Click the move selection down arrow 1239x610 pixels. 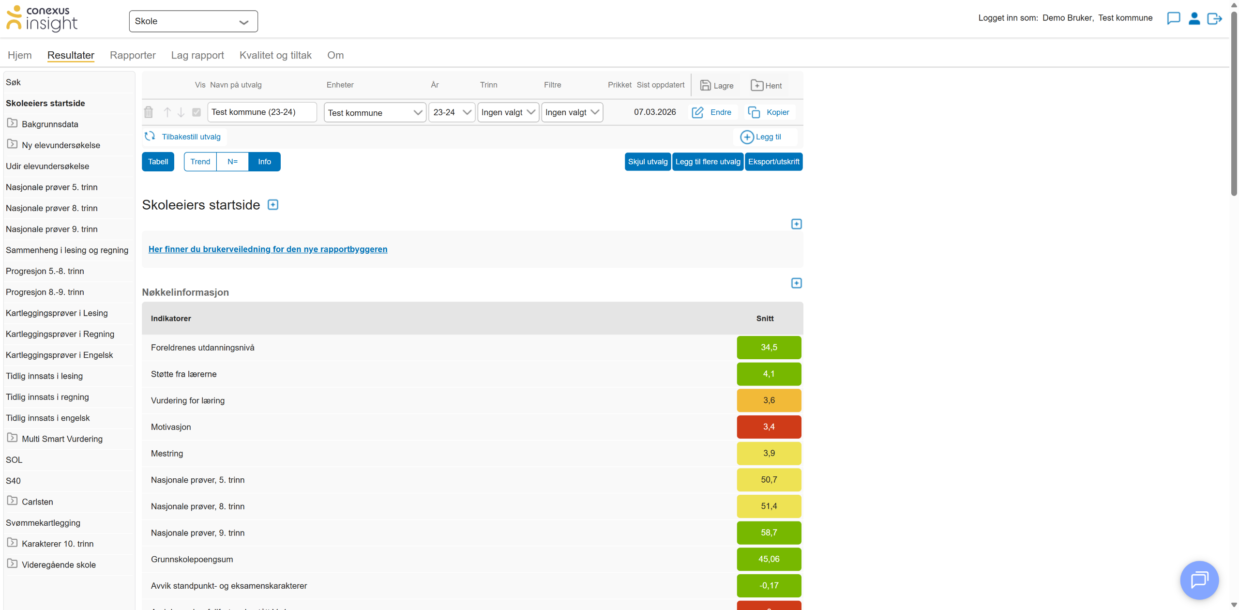coord(181,112)
